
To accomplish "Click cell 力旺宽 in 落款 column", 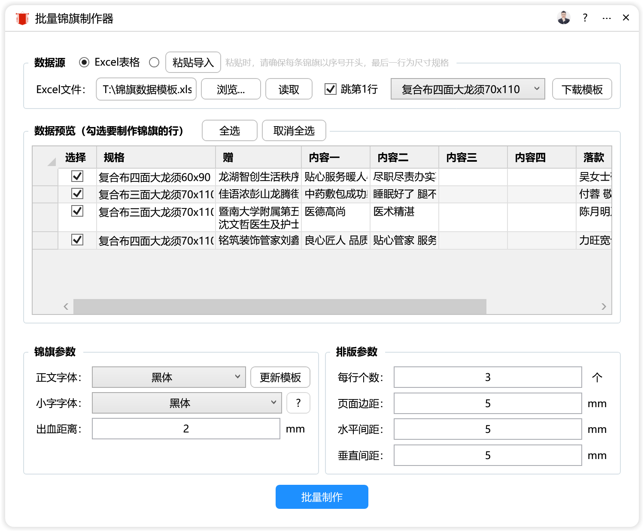I will click(x=594, y=241).
